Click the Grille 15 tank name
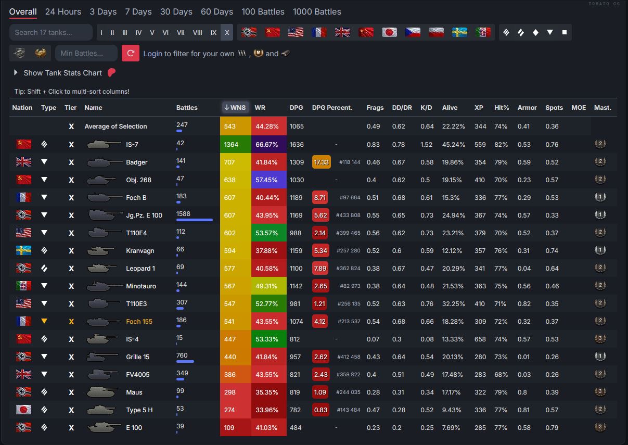 click(x=137, y=357)
